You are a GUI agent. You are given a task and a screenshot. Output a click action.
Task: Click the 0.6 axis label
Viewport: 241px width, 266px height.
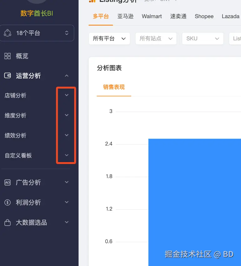point(109,241)
